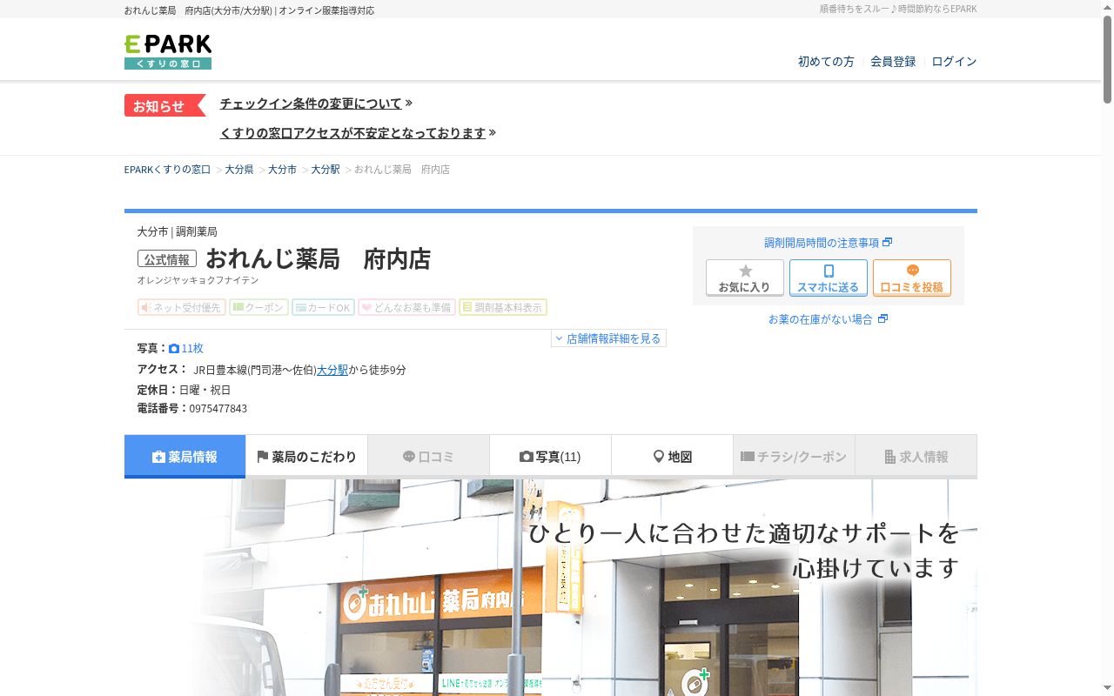
Task: Open くすりの窓口アクセスが不安定 notice
Action: click(x=352, y=133)
